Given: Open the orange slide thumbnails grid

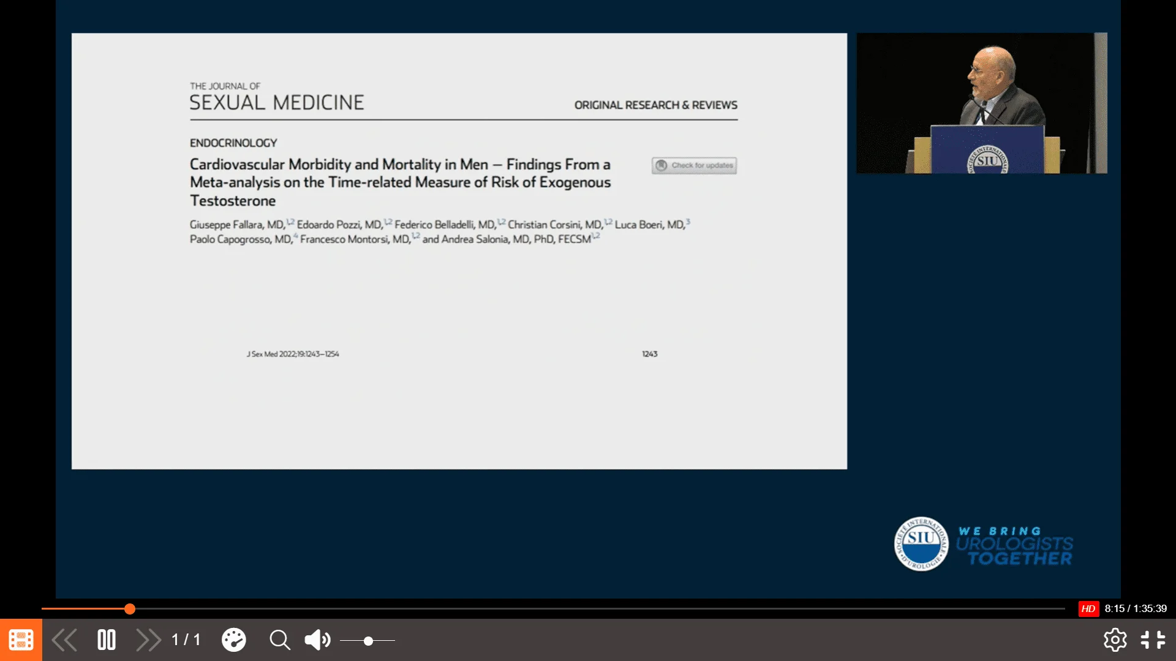Looking at the screenshot, I should (21, 640).
